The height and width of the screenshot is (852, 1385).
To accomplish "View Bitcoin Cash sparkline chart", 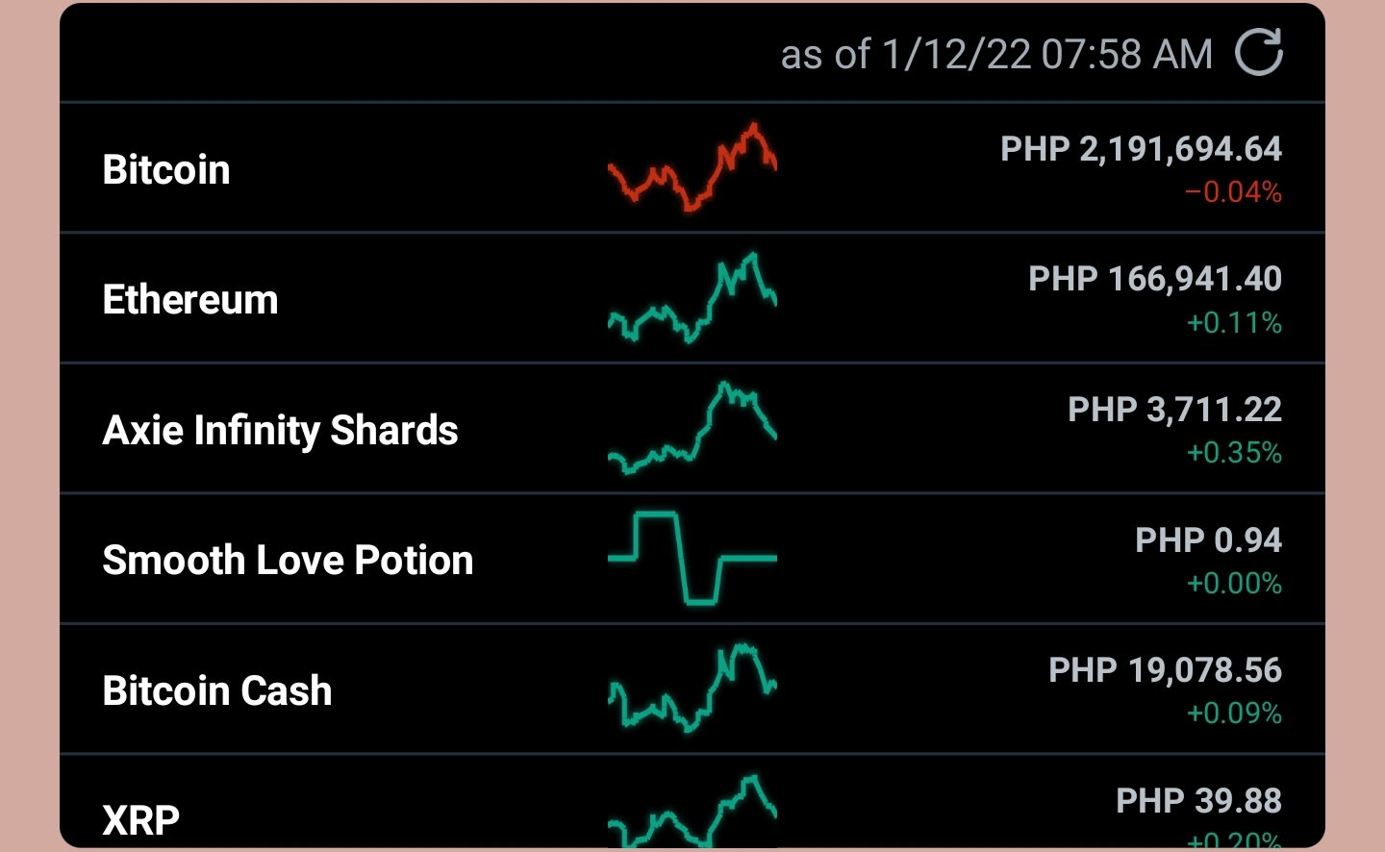I will tap(692, 689).
